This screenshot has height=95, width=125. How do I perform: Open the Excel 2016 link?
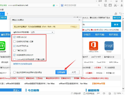[101, 62]
